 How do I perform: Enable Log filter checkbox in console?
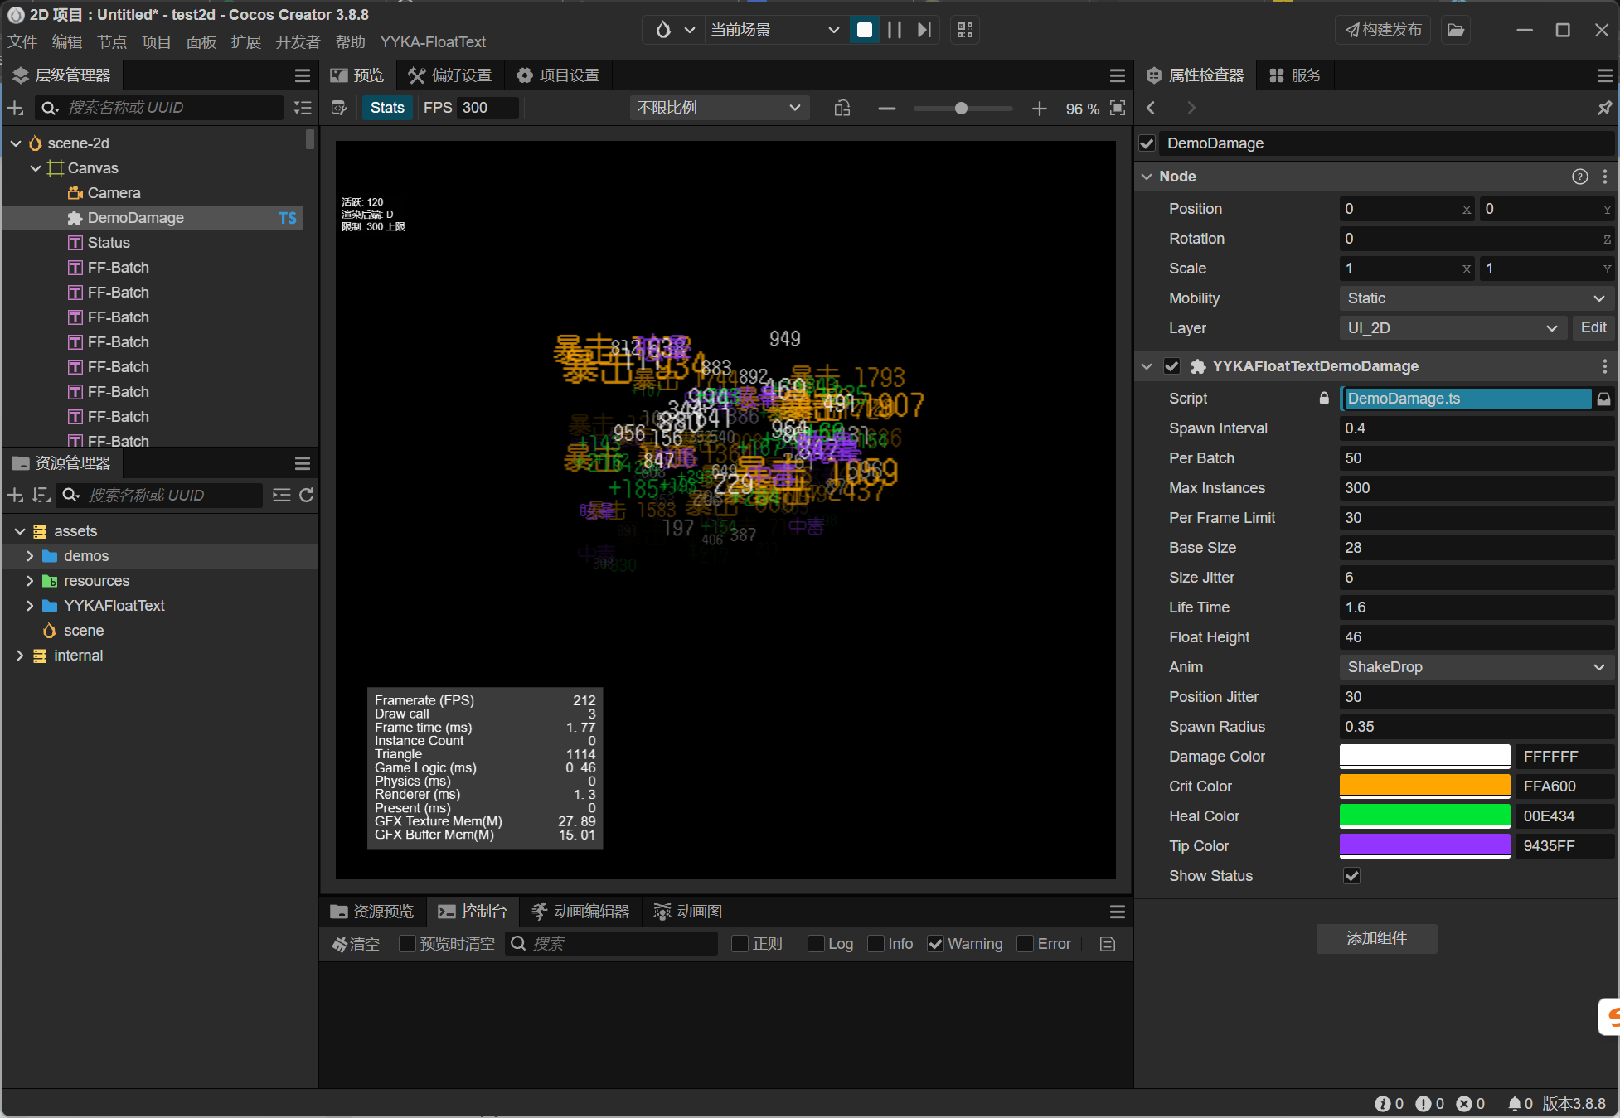816,944
